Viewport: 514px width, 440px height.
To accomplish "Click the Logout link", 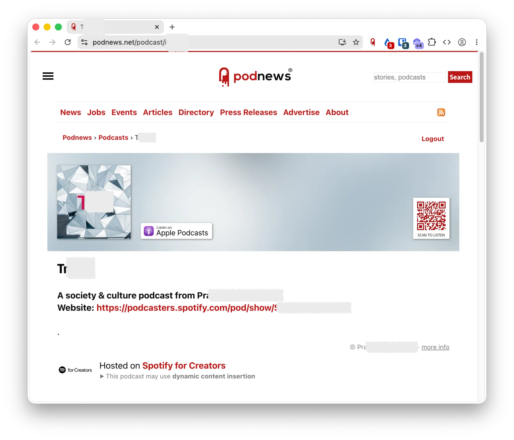I will pos(432,139).
